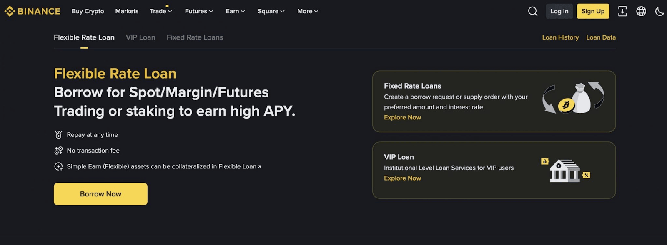Expand the Futures dropdown
The image size is (667, 245).
(x=199, y=11)
